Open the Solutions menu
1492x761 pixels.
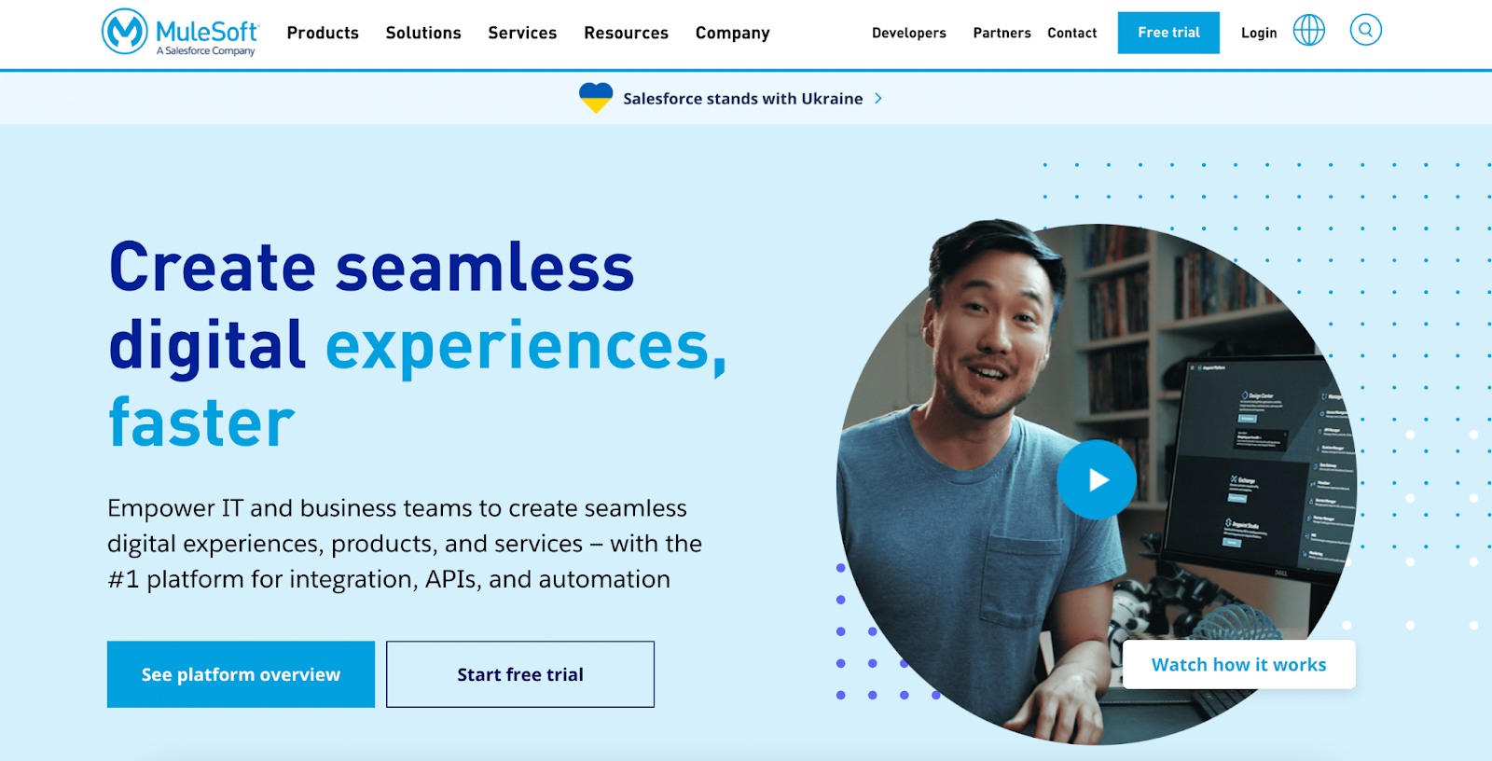(x=423, y=33)
